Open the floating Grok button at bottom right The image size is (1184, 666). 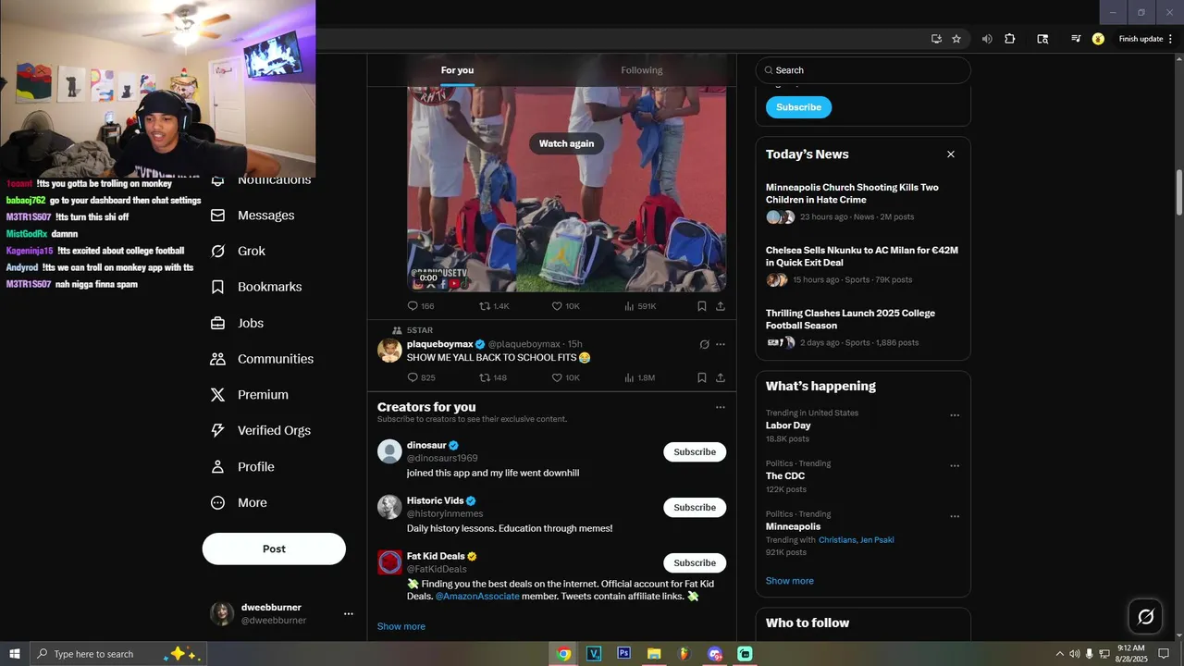pyautogui.click(x=1145, y=616)
